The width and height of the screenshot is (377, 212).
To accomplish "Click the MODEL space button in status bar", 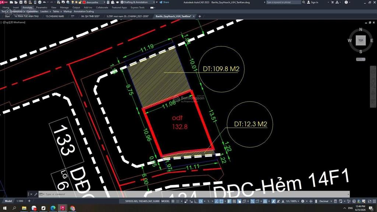I will 165,201.
